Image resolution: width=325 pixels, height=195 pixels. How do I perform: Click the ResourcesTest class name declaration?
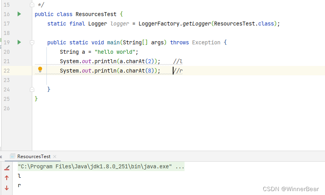96,14
